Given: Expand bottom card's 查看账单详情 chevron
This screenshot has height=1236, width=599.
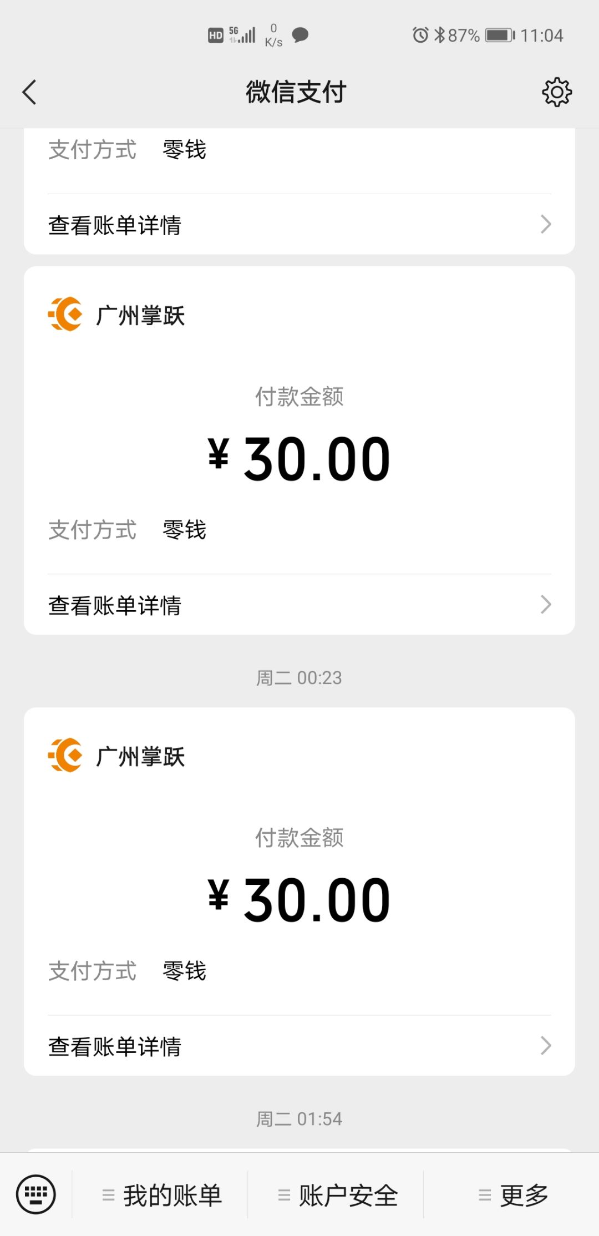Looking at the screenshot, I should [546, 1046].
